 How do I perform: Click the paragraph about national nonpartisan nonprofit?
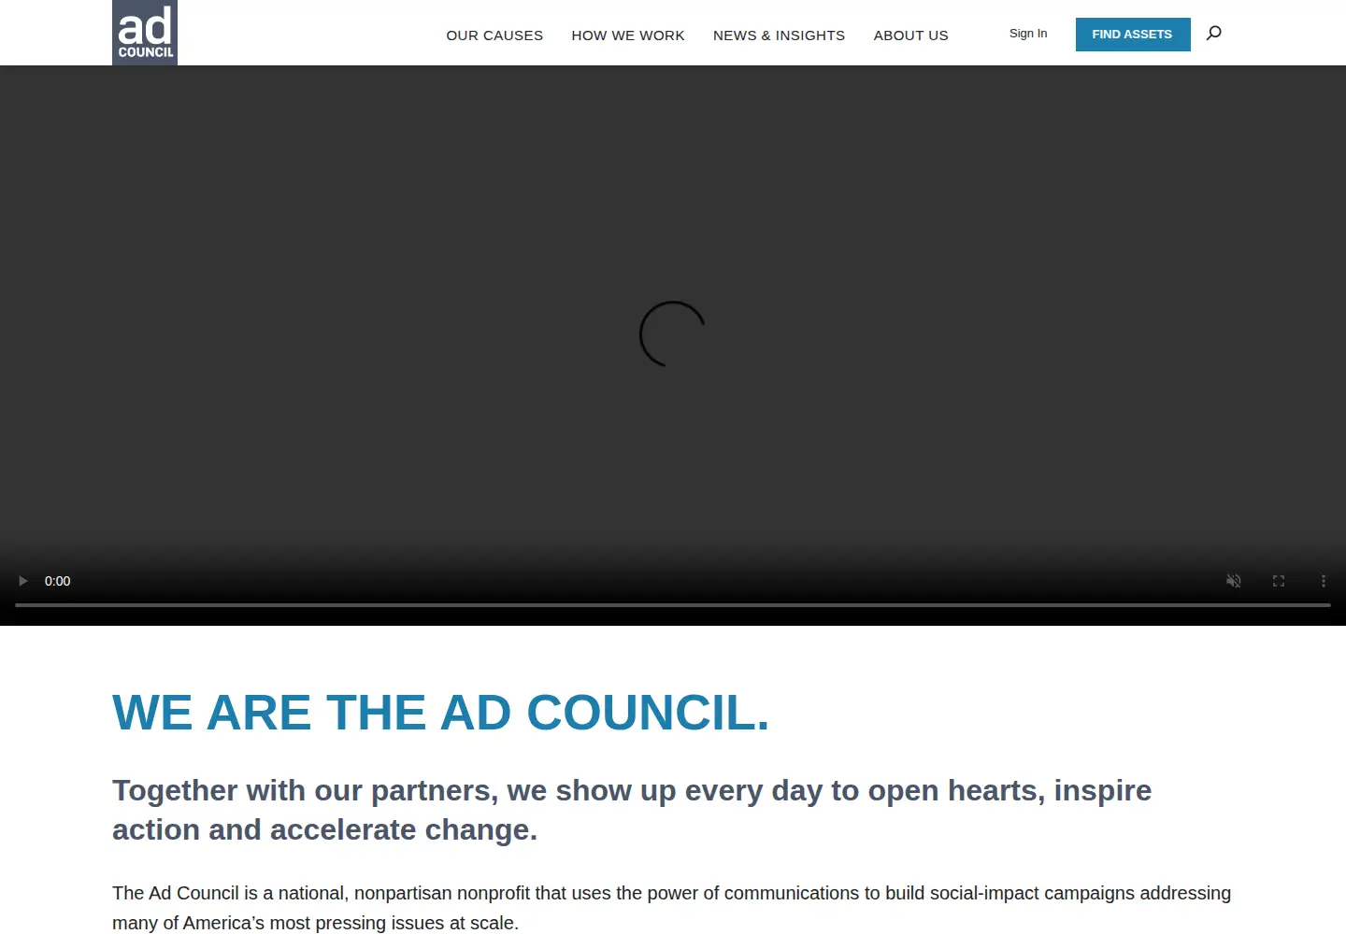[x=671, y=908]
